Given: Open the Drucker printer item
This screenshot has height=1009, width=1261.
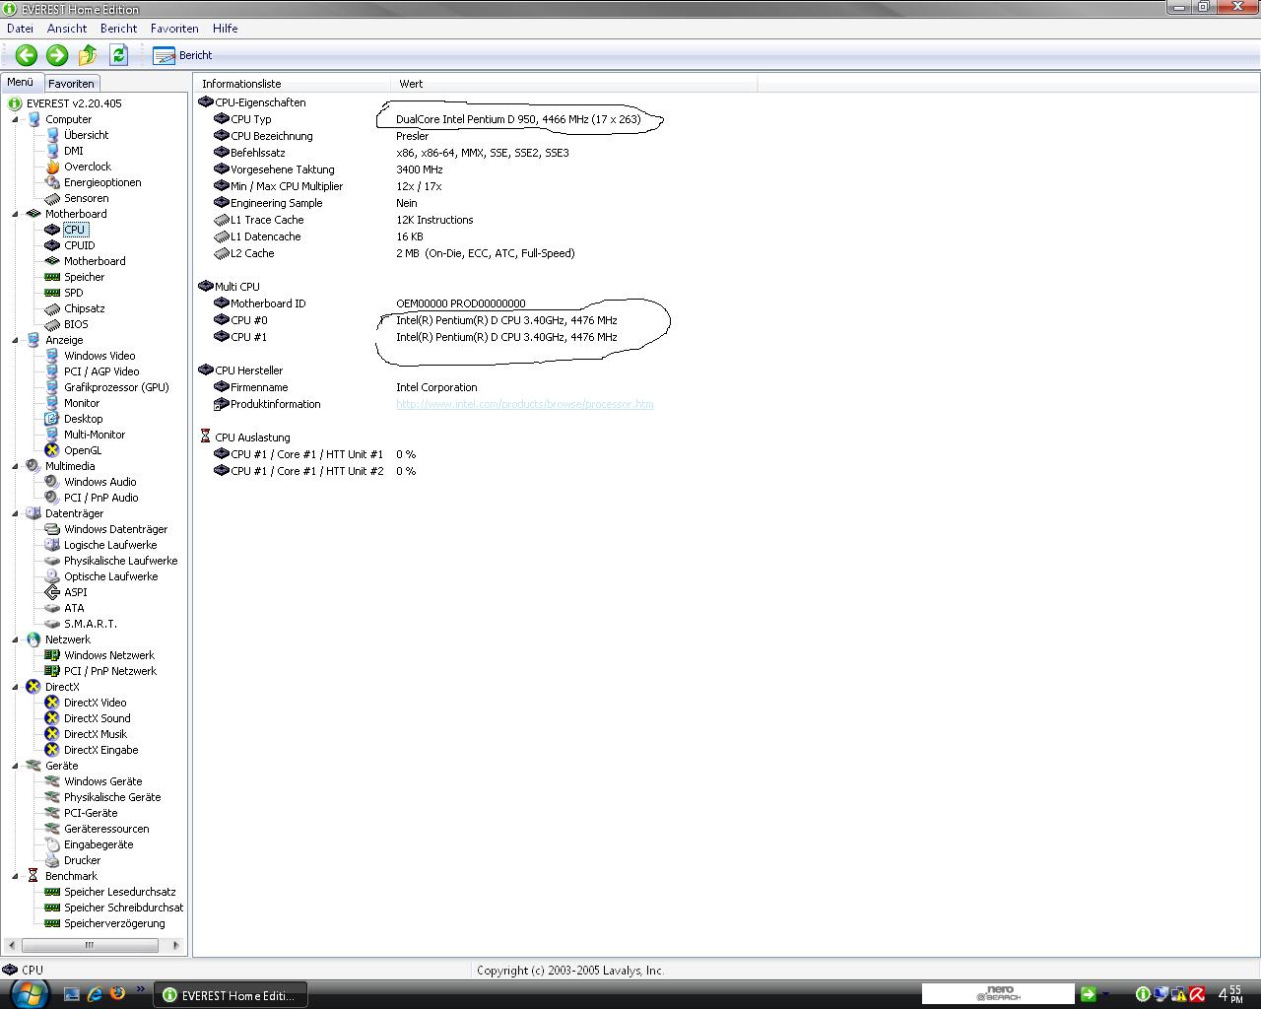Looking at the screenshot, I should click(x=73, y=860).
